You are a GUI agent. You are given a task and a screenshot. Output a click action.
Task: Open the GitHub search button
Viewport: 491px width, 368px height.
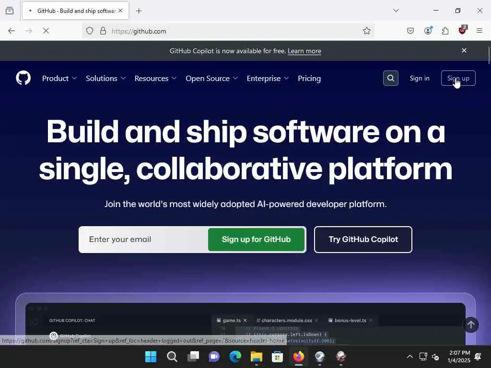(x=390, y=78)
